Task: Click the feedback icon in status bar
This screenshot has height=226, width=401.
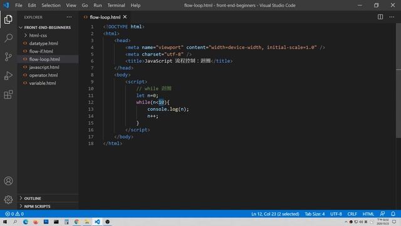Action: click(382, 213)
